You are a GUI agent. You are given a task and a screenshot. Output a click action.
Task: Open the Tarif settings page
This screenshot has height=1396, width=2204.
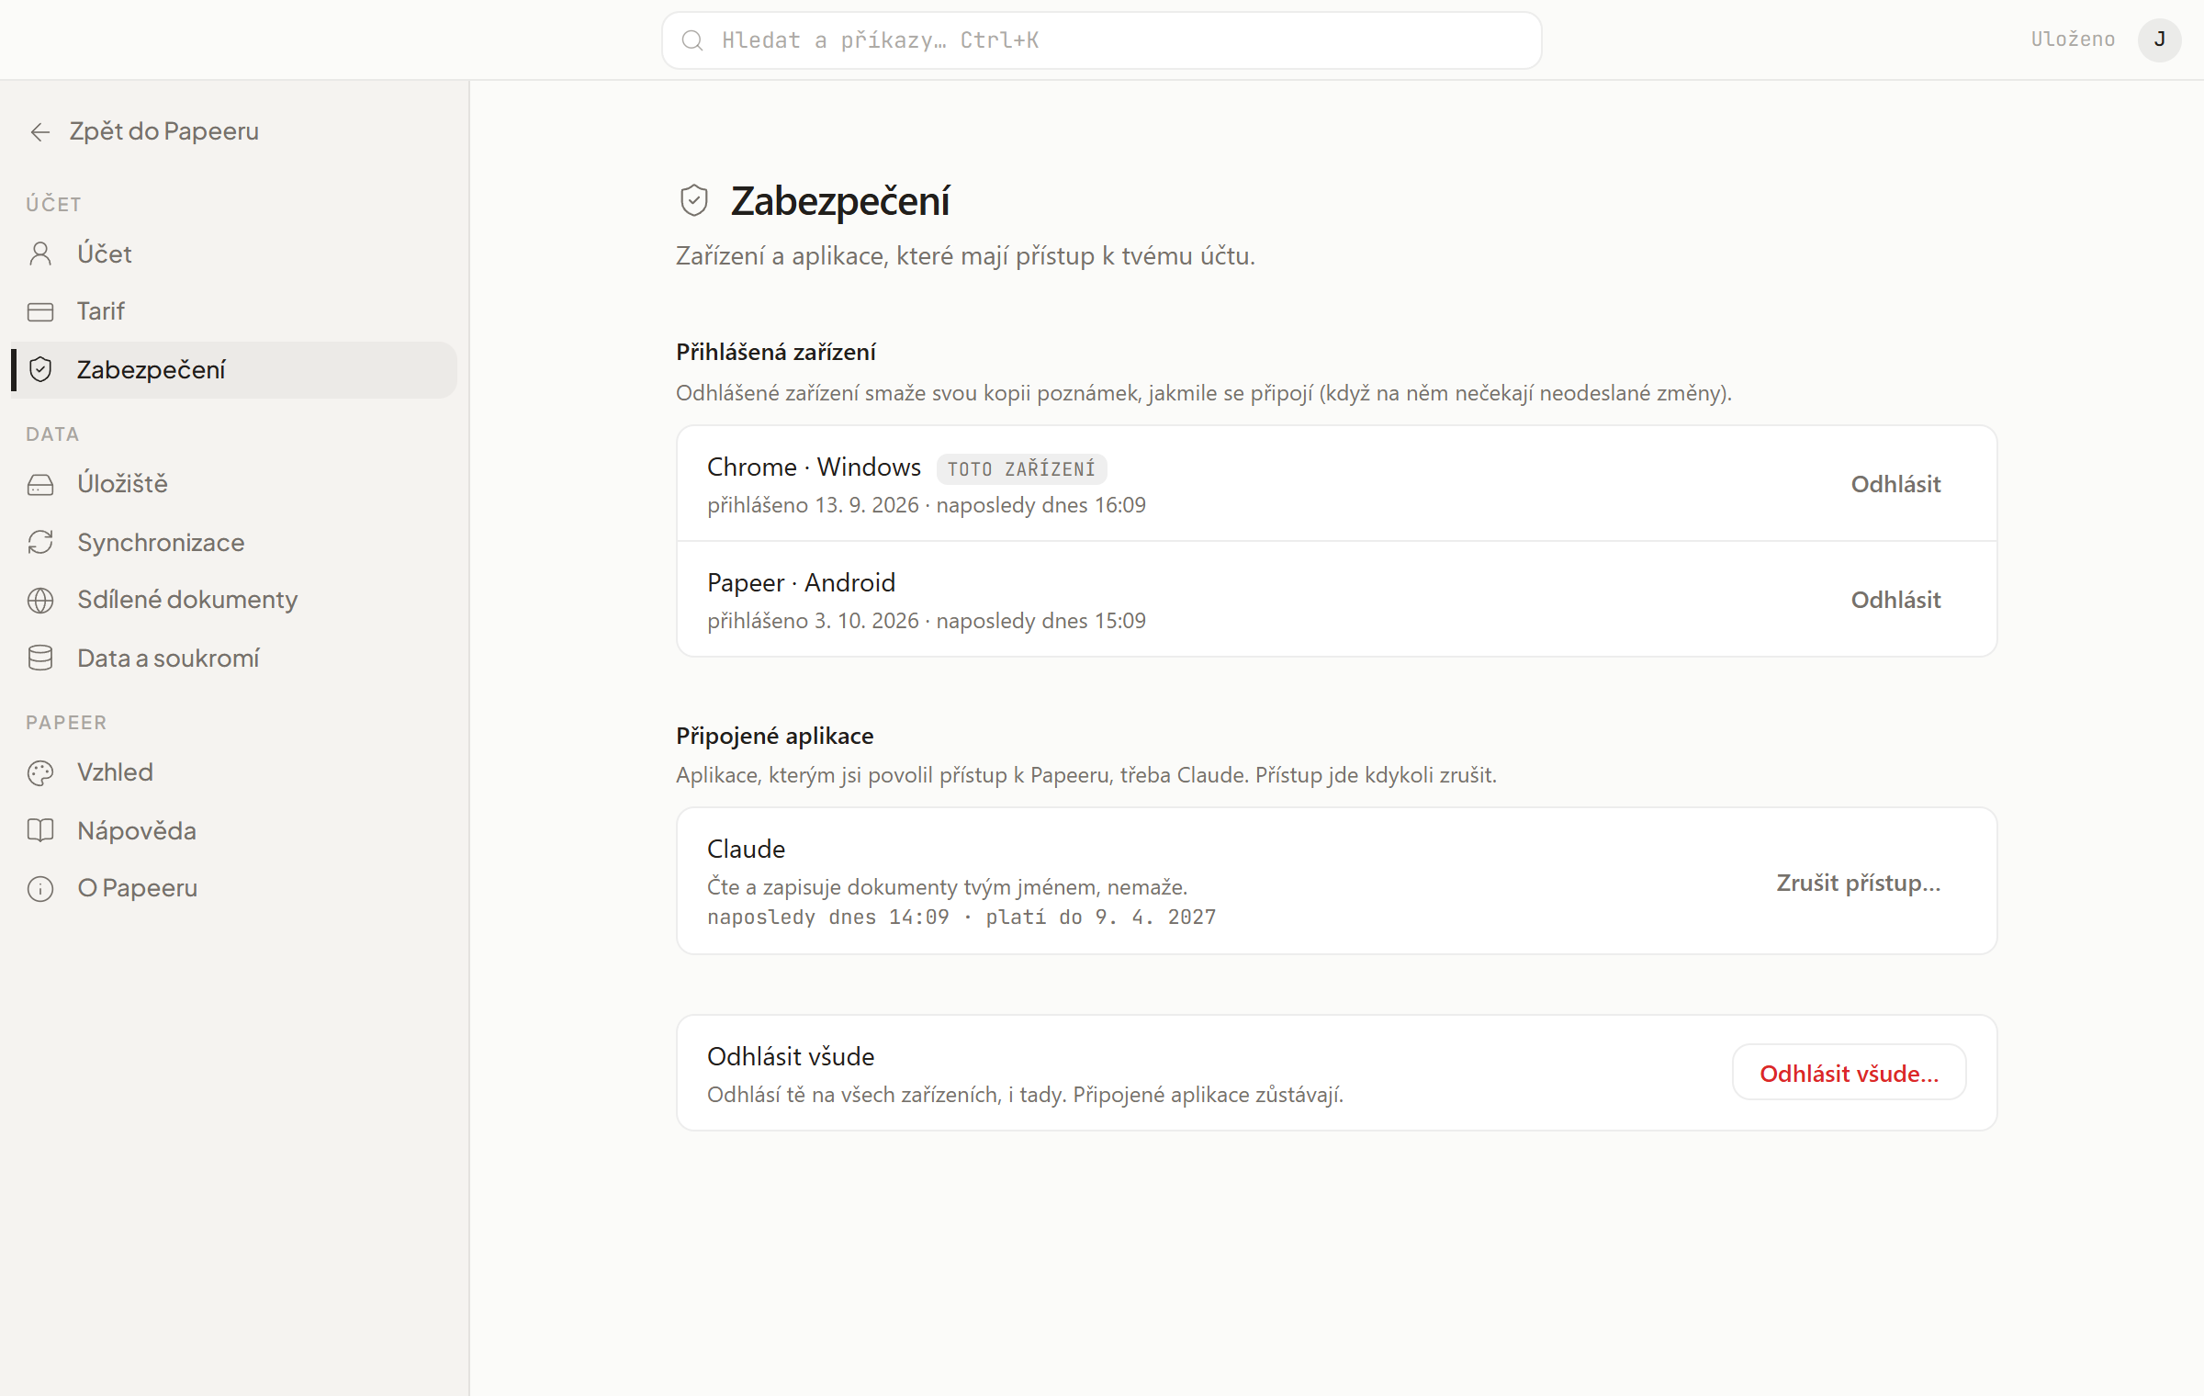point(234,311)
